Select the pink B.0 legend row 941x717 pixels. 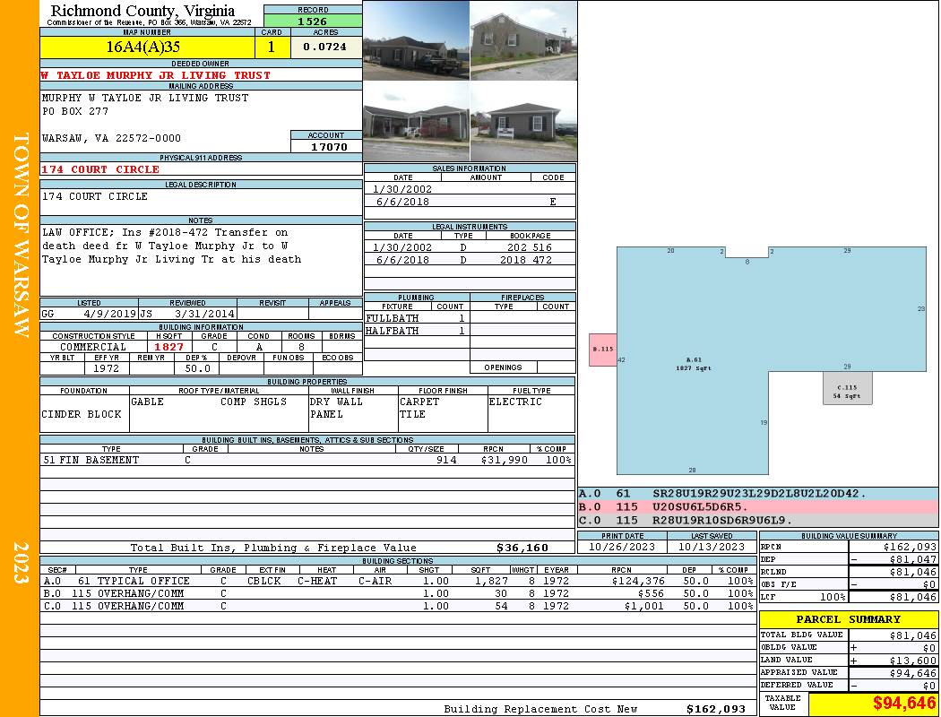(x=757, y=507)
